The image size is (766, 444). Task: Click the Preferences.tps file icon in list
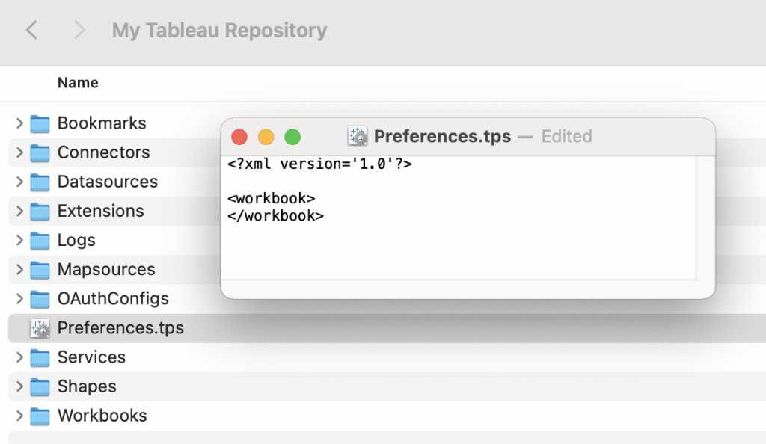40,328
